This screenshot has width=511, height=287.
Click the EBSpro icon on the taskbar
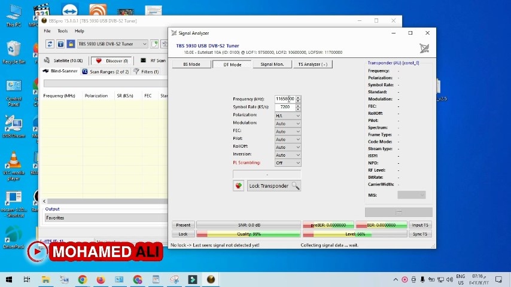[211, 279]
